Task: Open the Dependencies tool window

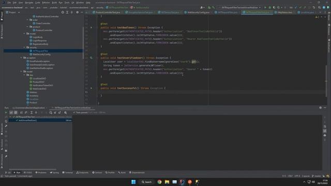Action: point(137,173)
